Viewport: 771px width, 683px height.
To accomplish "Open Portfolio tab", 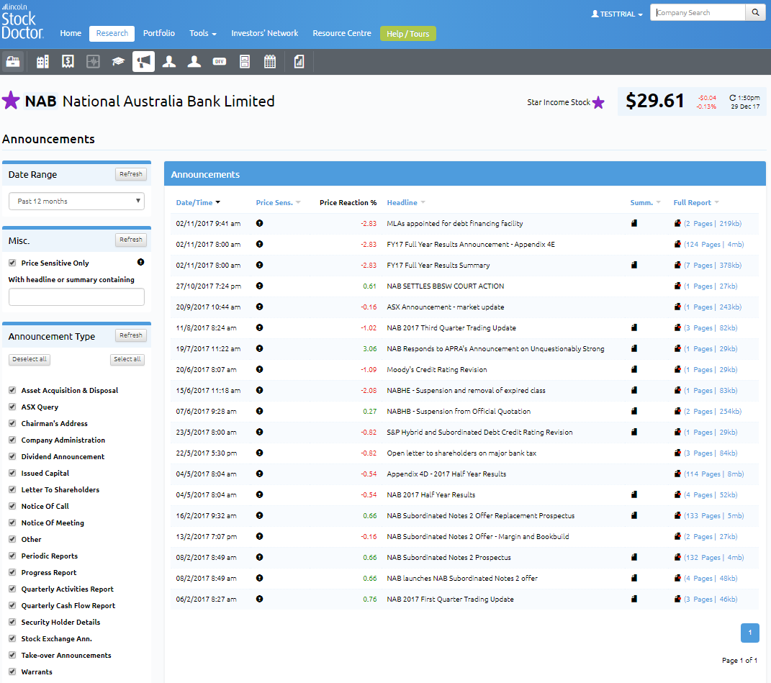I will pyautogui.click(x=159, y=33).
